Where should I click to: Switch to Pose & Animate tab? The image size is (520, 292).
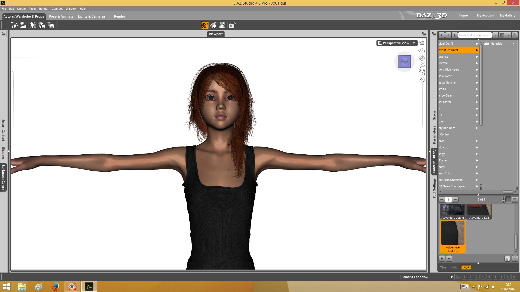[61, 16]
